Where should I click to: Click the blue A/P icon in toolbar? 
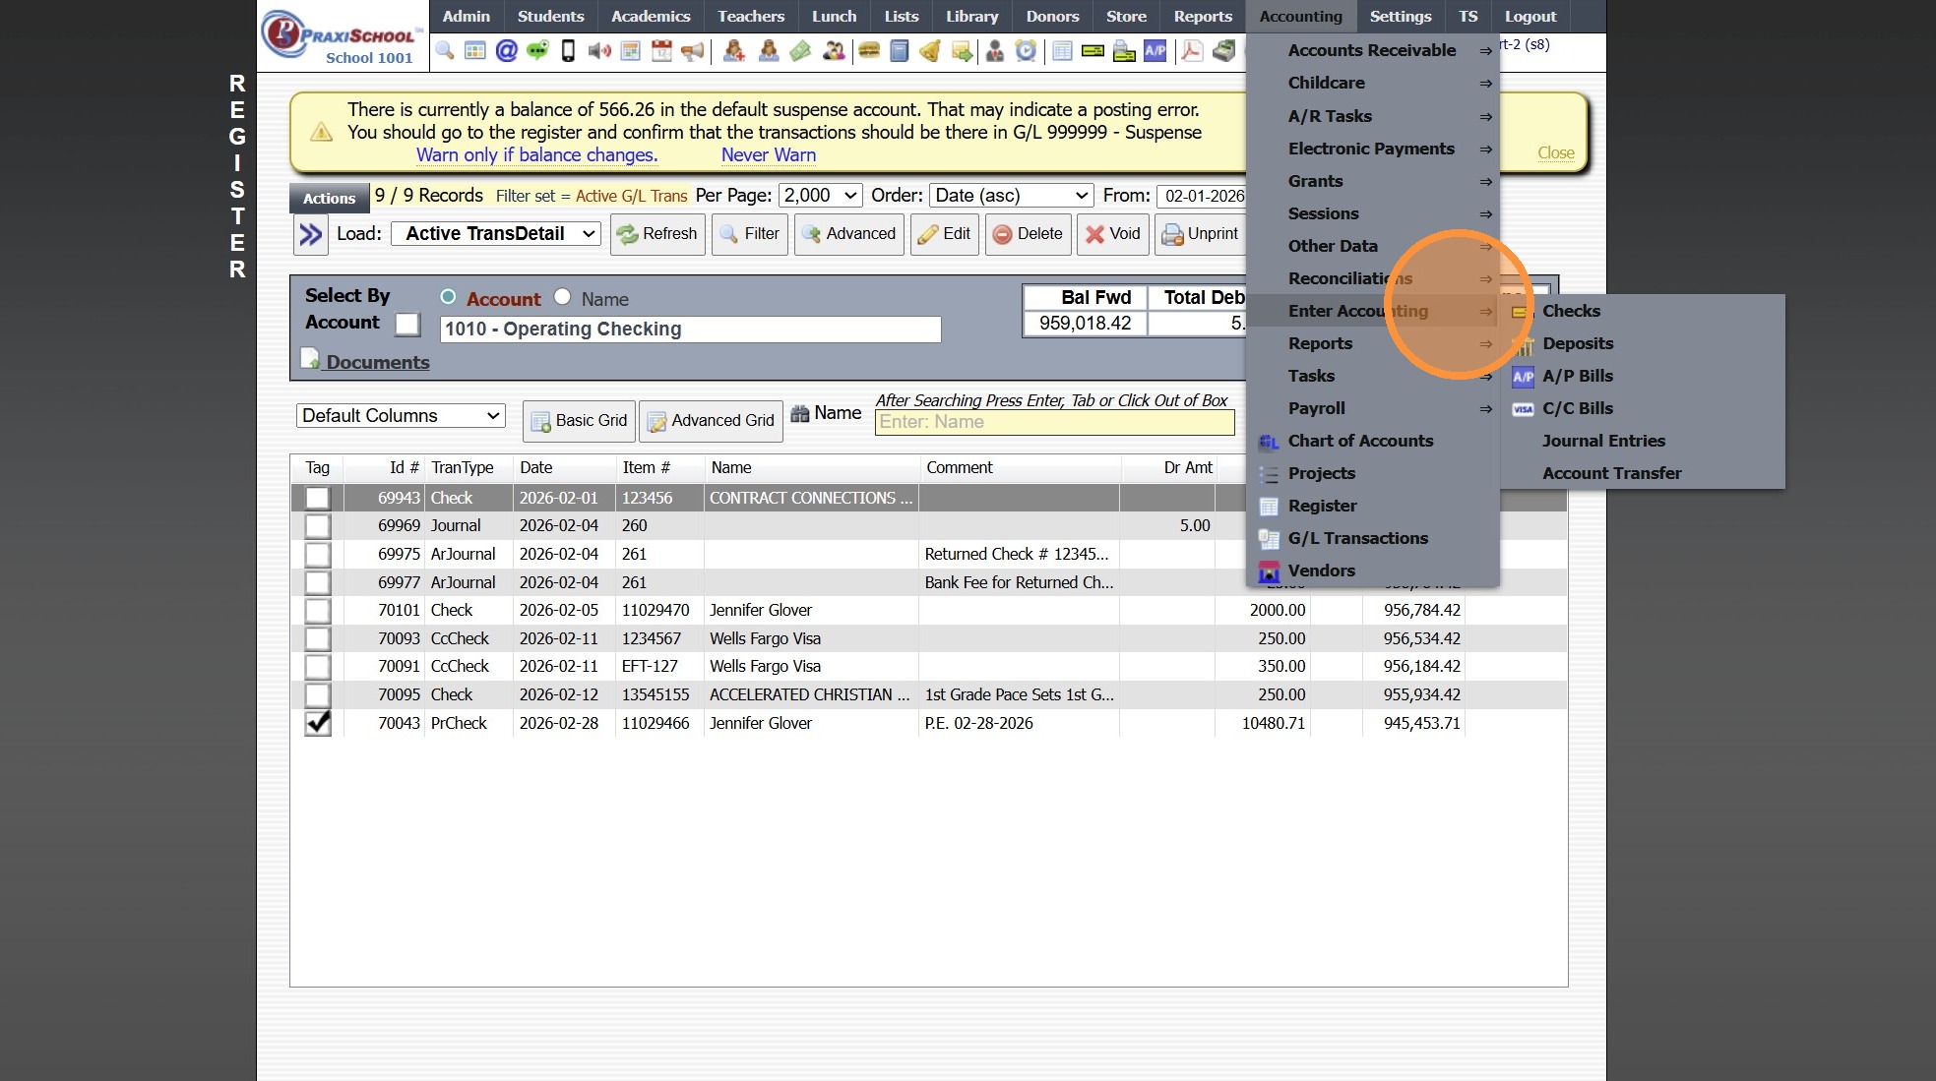click(1155, 51)
